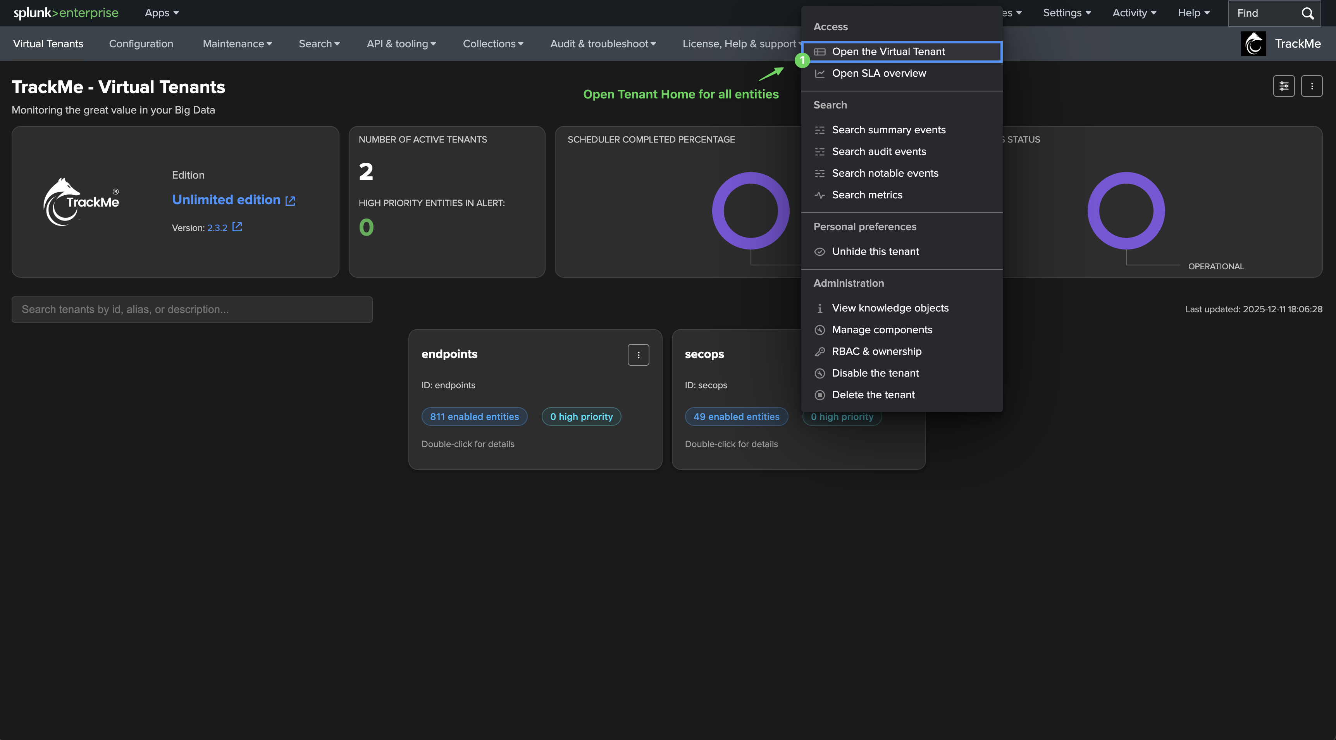The image size is (1336, 740).
Task: Select Open the Virtual Tenant
Action: pyautogui.click(x=888, y=52)
